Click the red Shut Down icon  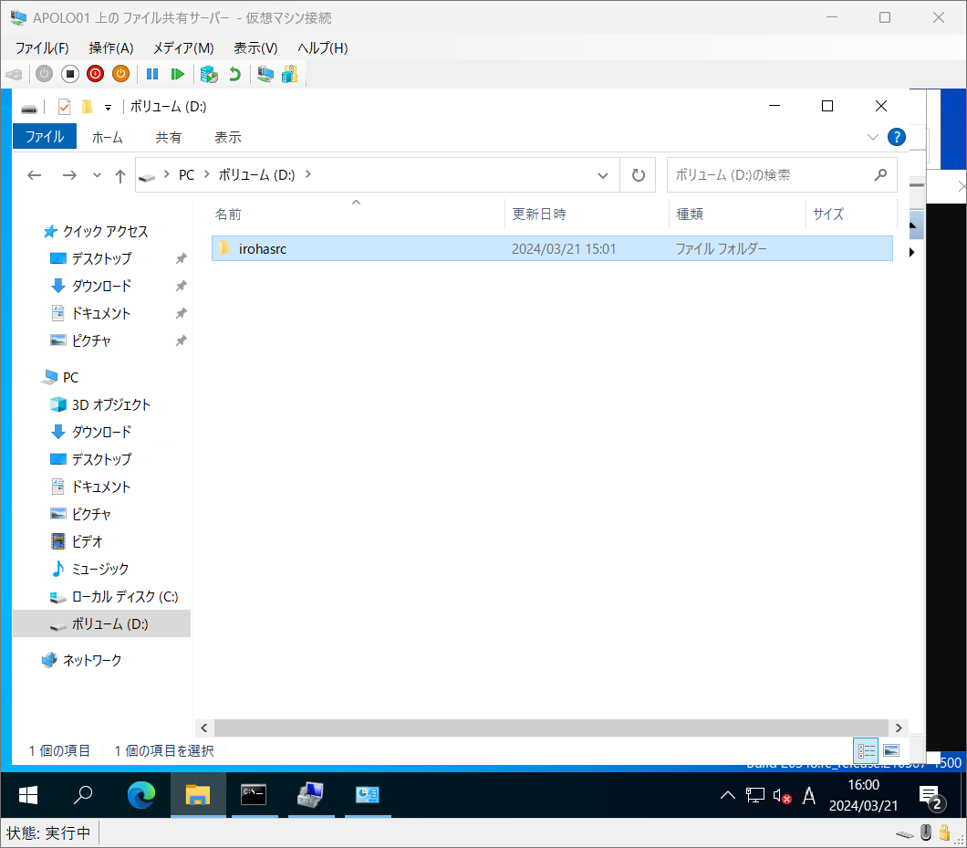[x=96, y=74]
